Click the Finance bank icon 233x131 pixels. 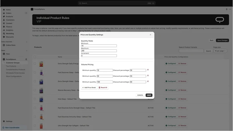click(4, 27)
